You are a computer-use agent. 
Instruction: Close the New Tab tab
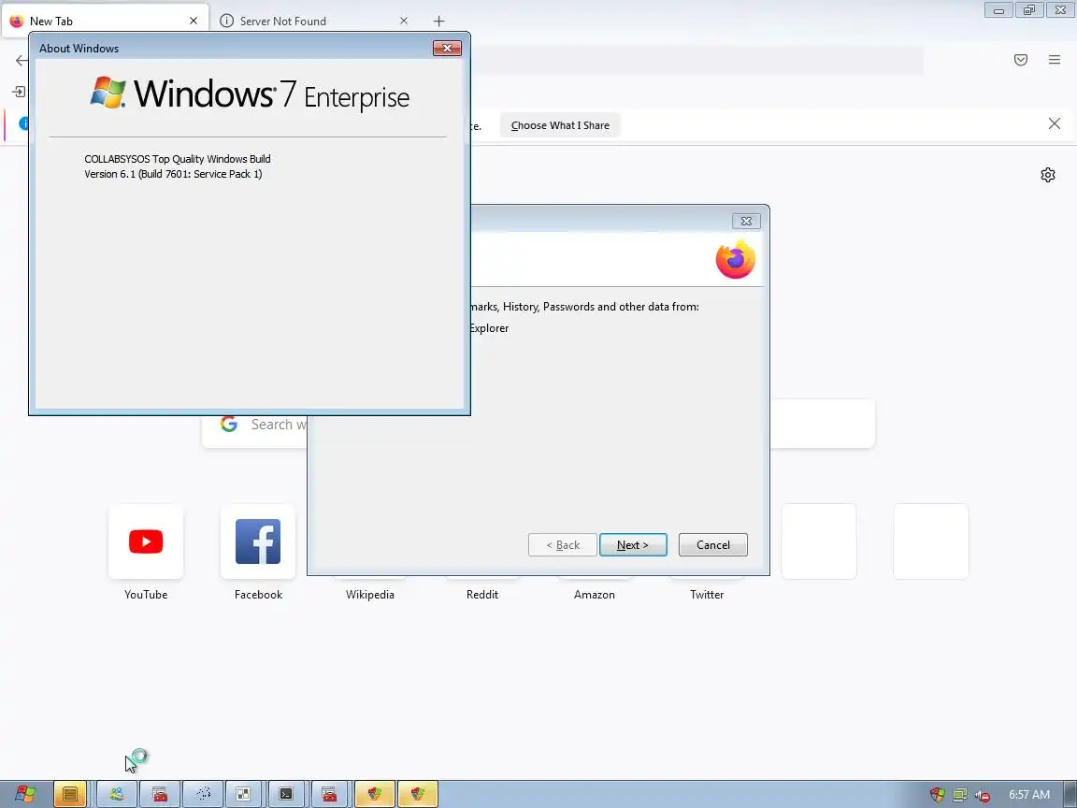click(193, 21)
